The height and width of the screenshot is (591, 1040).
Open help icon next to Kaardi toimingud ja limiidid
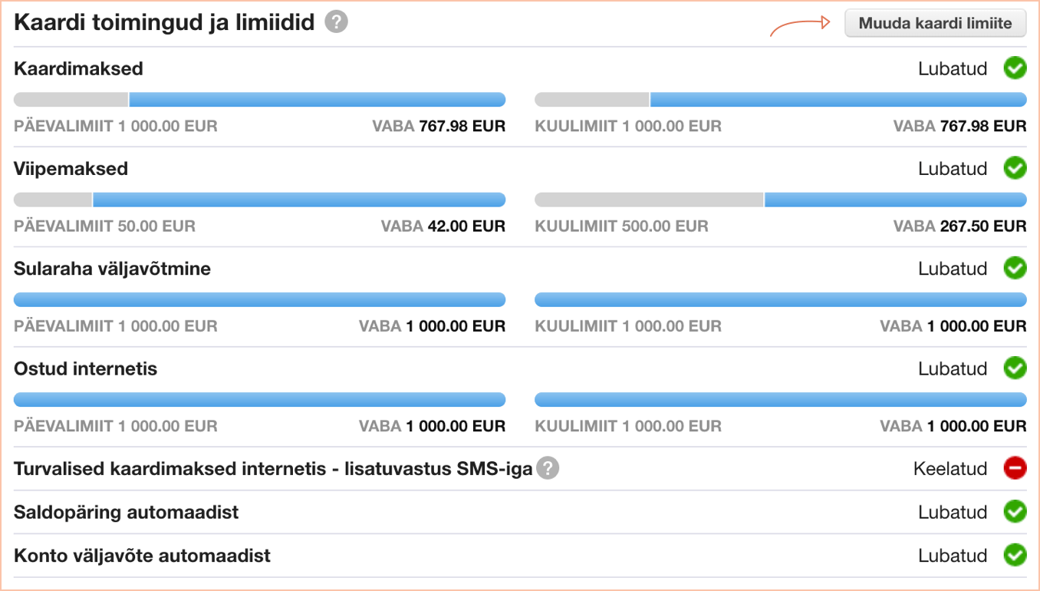pos(336,22)
